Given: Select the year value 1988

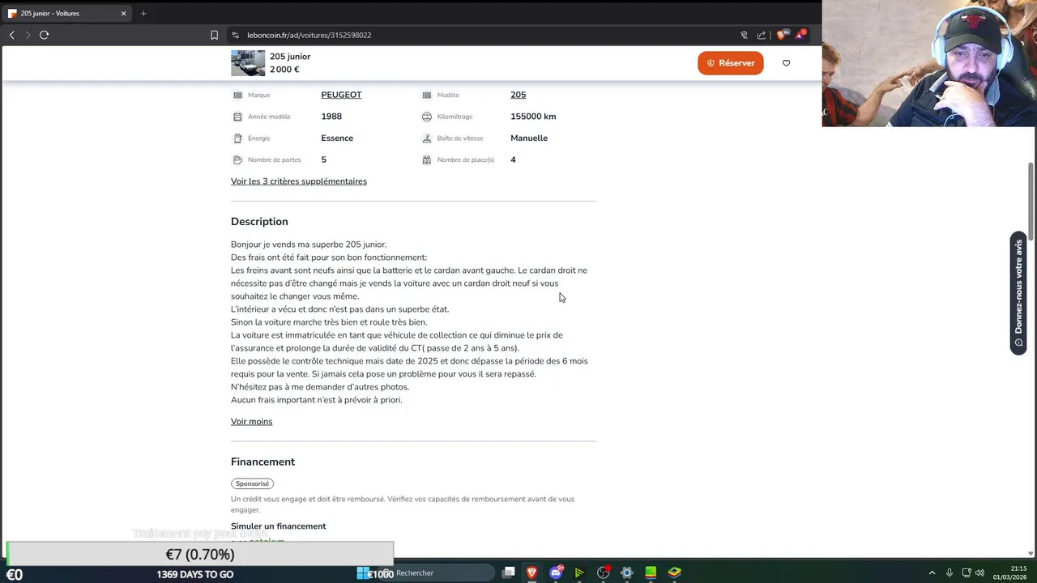Looking at the screenshot, I should coord(331,117).
